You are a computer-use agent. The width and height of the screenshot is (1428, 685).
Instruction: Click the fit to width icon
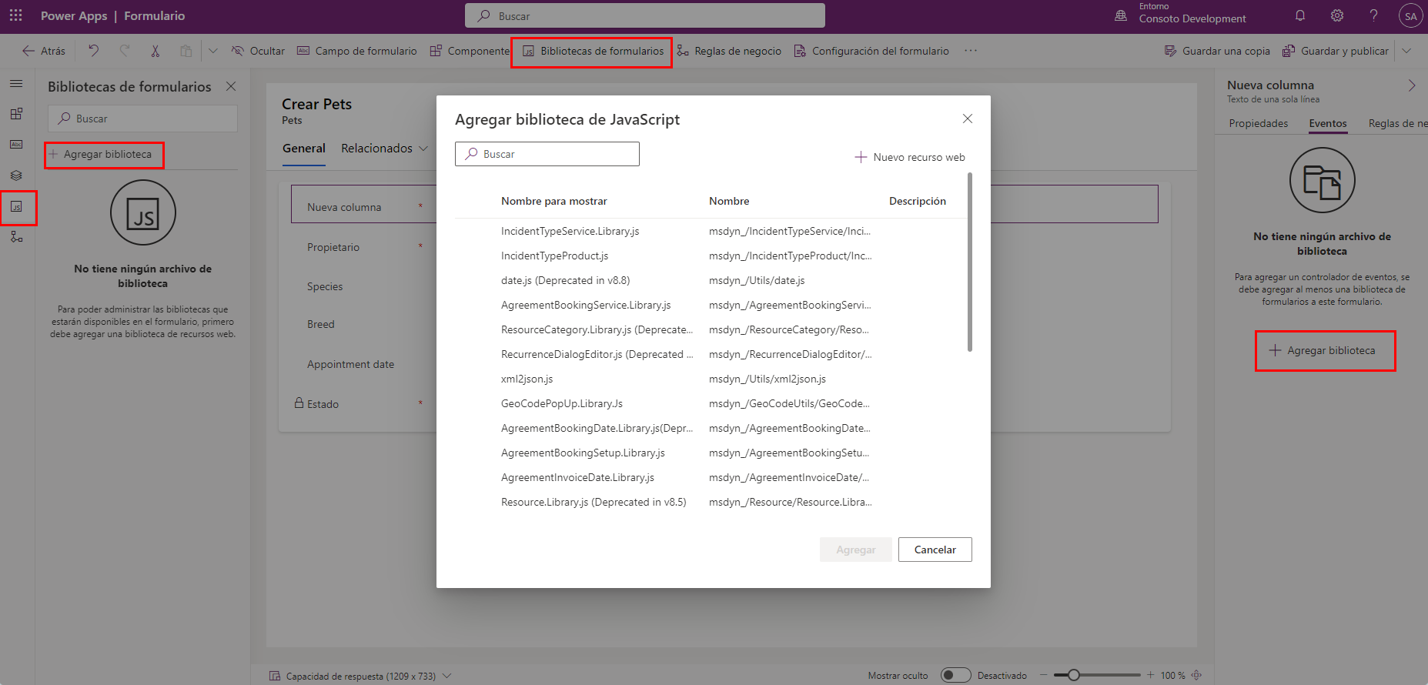tap(1196, 675)
